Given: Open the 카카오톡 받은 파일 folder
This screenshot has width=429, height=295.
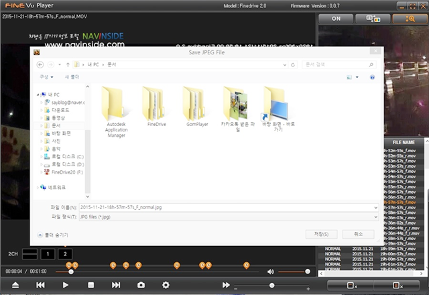Looking at the screenshot, I should tap(237, 109).
